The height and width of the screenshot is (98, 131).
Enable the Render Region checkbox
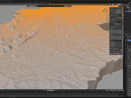point(115,18)
